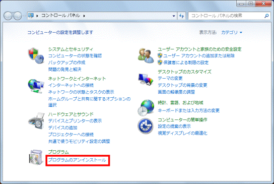The image size is (274, 184).
Task: Open ネットワークとインターネット category
Action: click(x=77, y=79)
